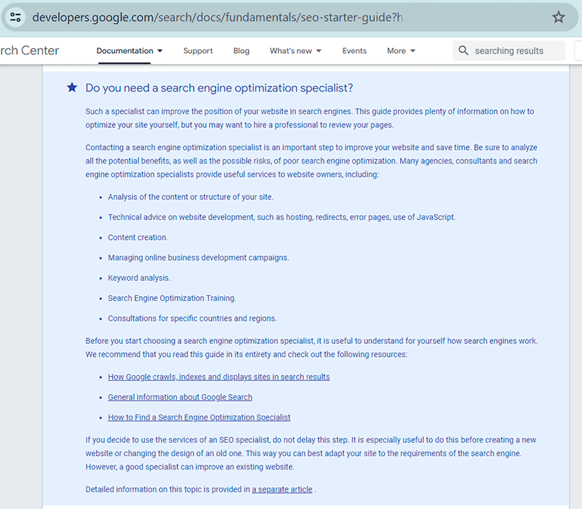582x509 pixels.
Task: Open How Google crawls, indexes and displays link
Action: (219, 377)
